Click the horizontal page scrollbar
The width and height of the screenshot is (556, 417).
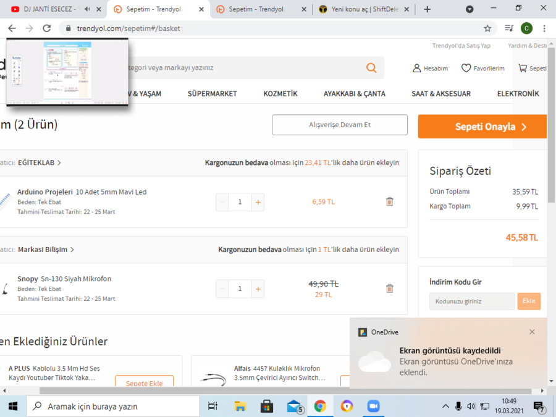coord(285,391)
